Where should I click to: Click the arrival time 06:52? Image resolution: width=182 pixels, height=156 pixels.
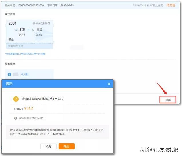[39, 35]
